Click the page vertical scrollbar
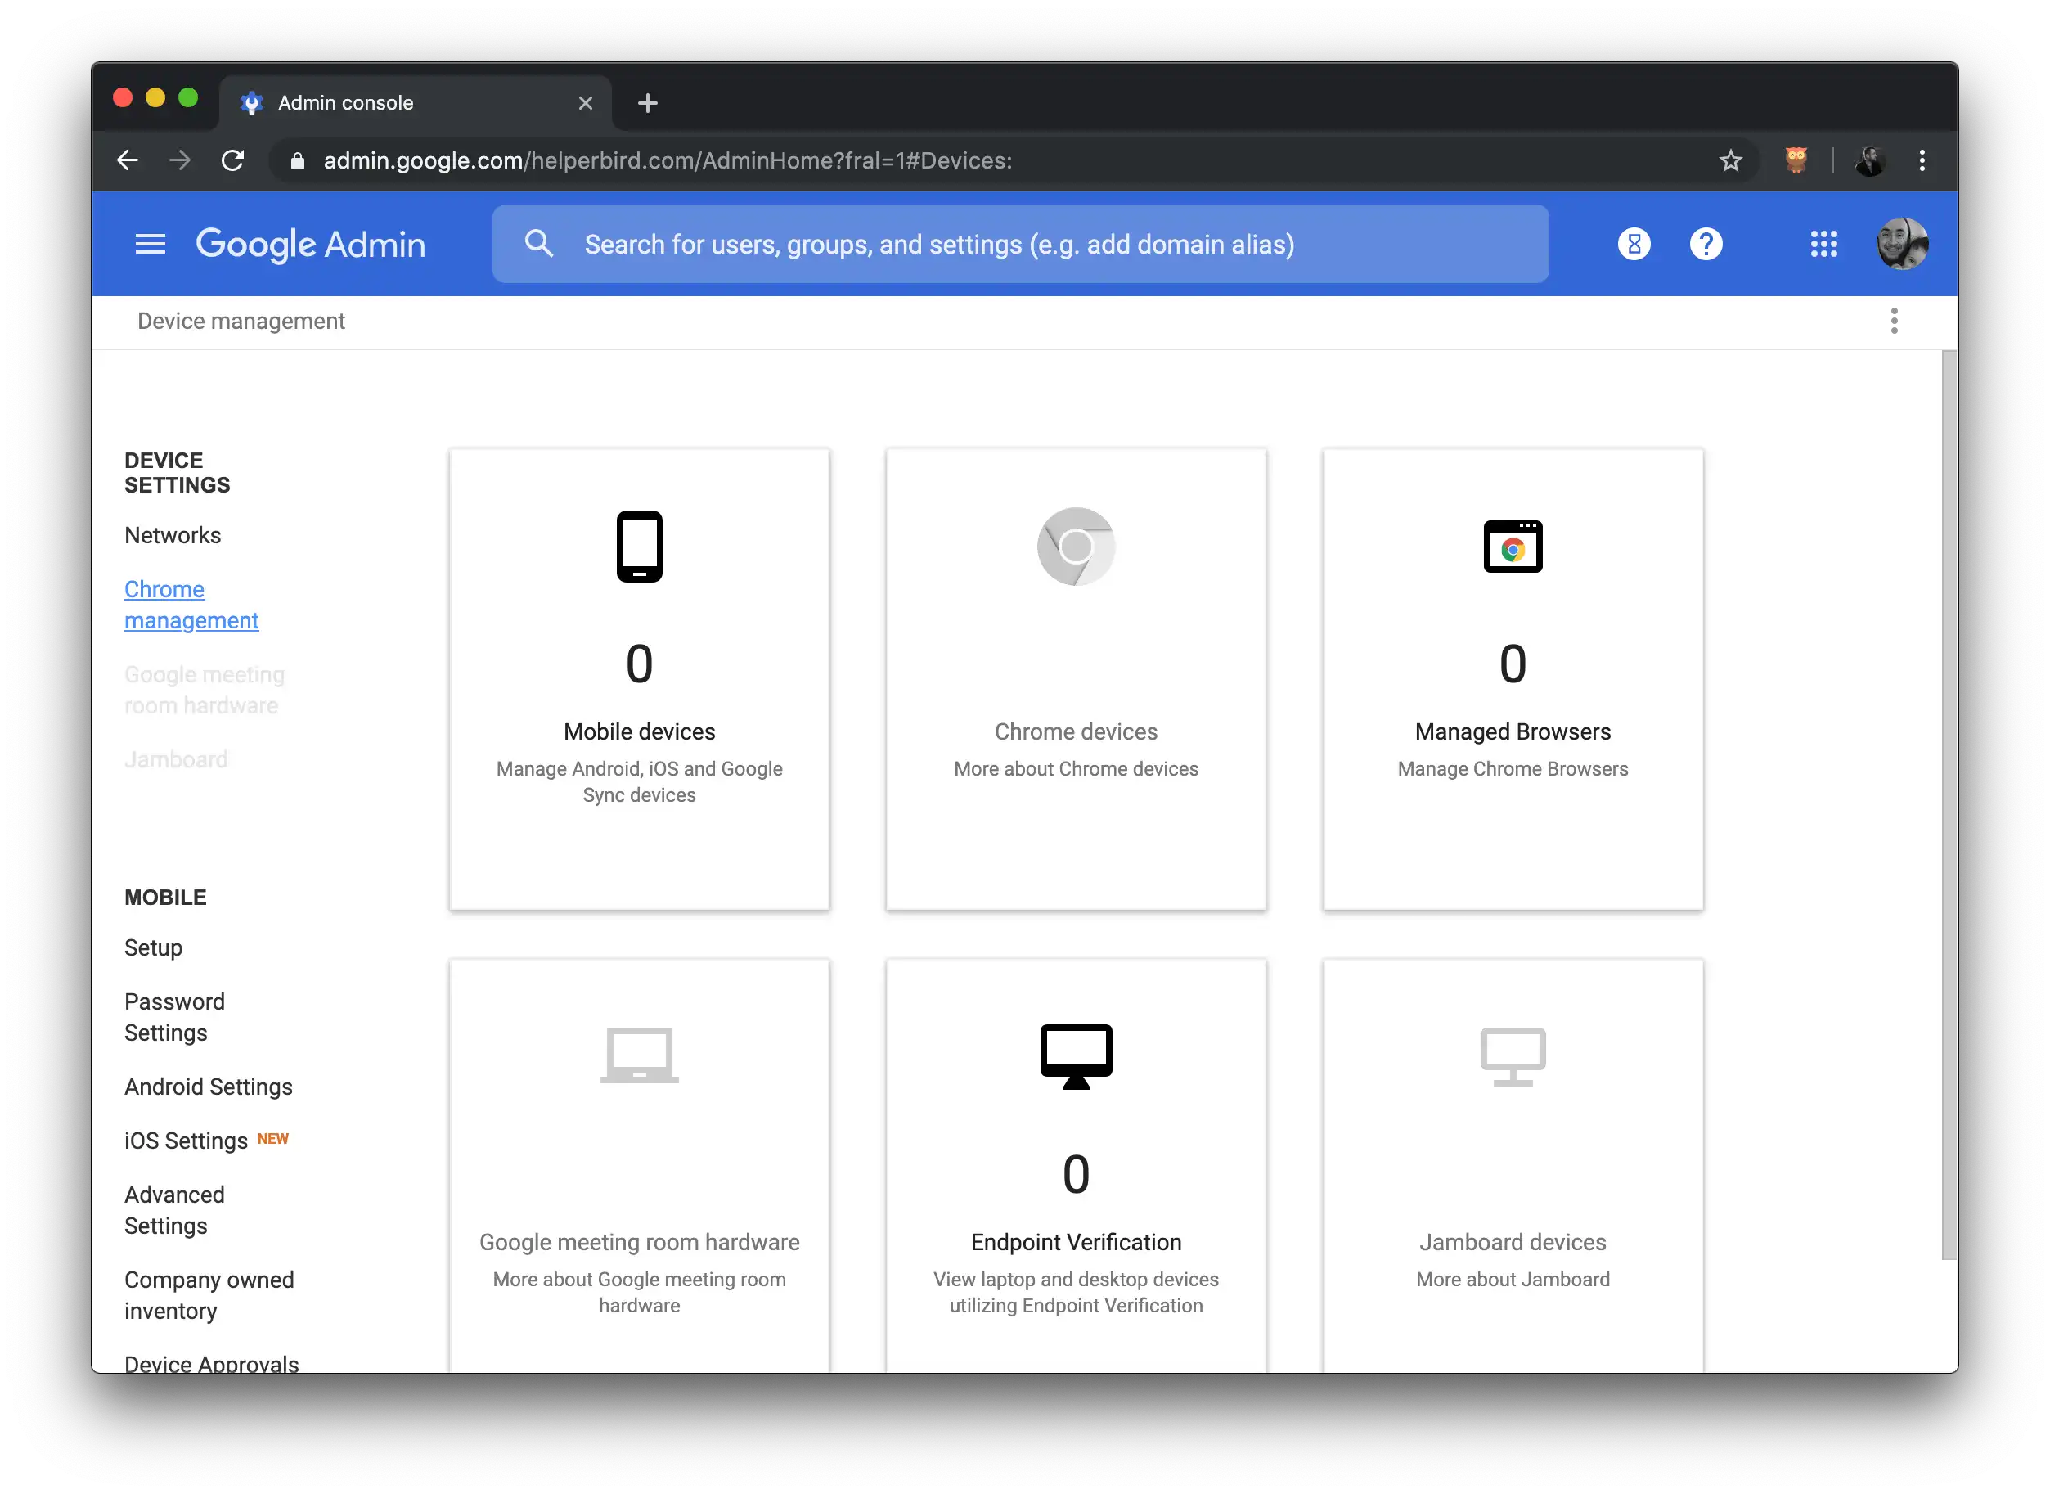This screenshot has height=1494, width=2050. coord(1949,805)
